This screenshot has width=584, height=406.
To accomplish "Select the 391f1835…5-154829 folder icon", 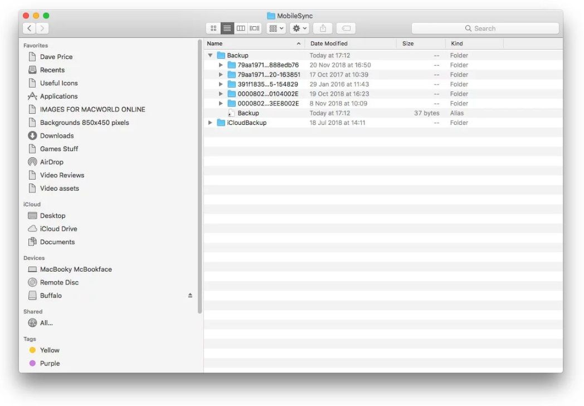I will [x=232, y=84].
